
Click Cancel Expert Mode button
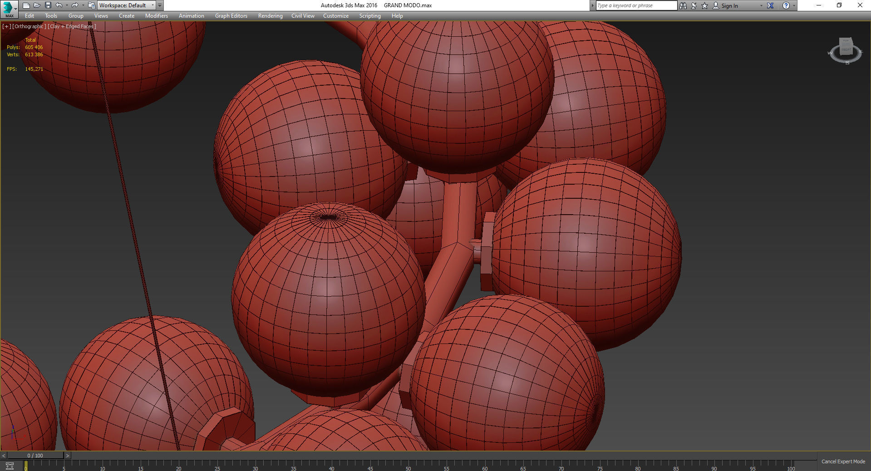pyautogui.click(x=843, y=461)
